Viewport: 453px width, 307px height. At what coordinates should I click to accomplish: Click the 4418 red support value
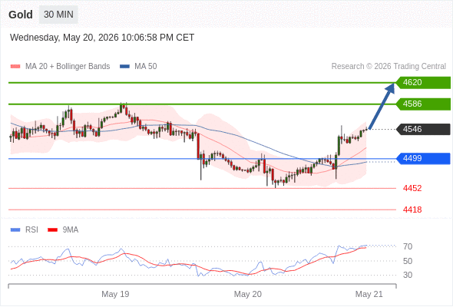tap(412, 210)
